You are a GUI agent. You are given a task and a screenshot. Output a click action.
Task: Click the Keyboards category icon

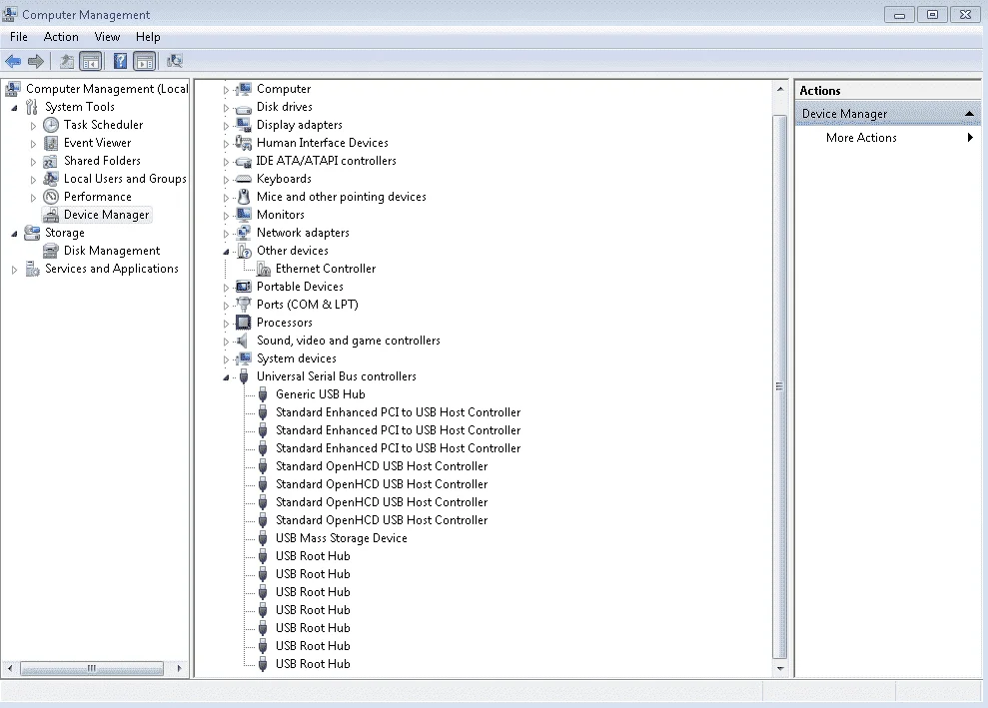point(243,179)
